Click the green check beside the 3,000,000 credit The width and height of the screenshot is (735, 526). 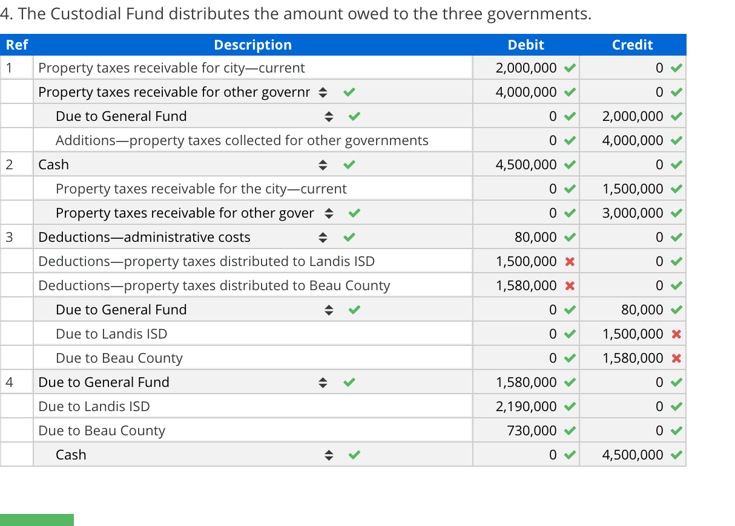pos(677,213)
